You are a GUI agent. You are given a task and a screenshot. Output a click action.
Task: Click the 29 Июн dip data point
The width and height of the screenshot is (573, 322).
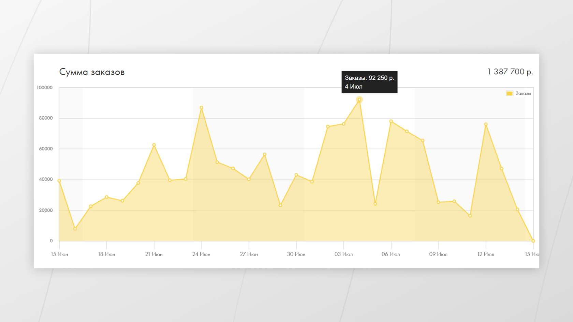click(280, 205)
